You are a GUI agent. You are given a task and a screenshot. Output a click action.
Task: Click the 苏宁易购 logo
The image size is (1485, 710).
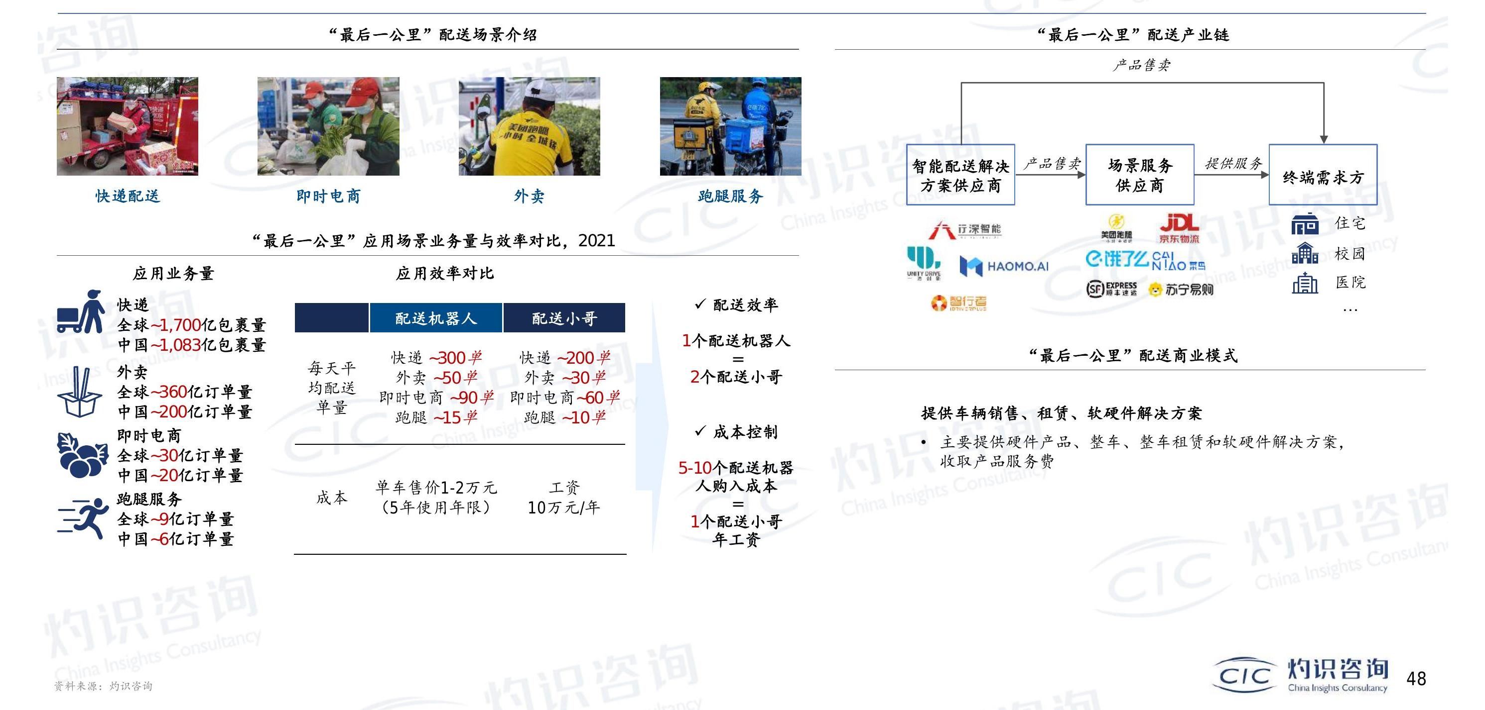[x=1181, y=289]
